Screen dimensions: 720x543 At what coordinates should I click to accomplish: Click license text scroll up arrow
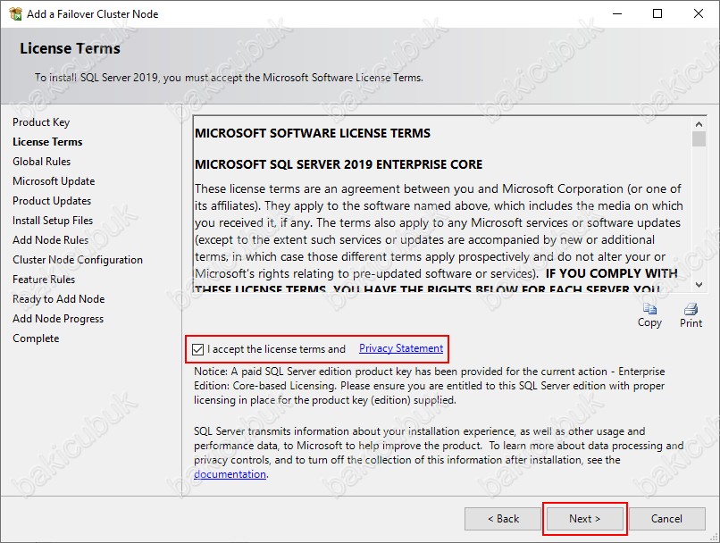[x=699, y=124]
